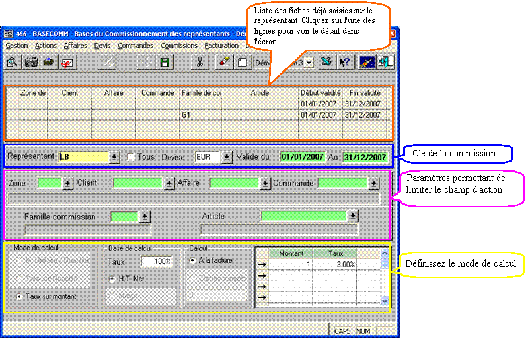
Task: Select the Taux sur montant radio button
Action: coord(18,296)
